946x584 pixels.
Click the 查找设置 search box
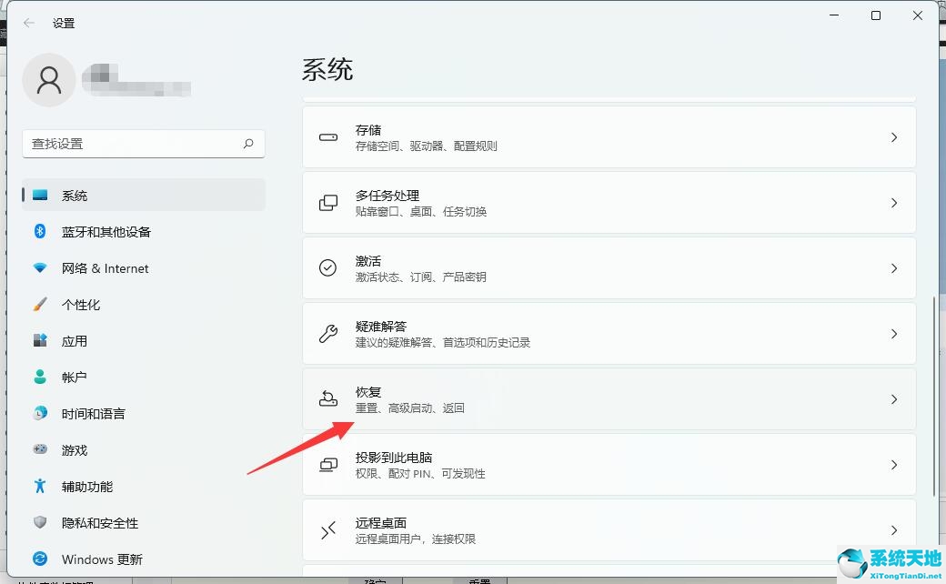point(143,144)
